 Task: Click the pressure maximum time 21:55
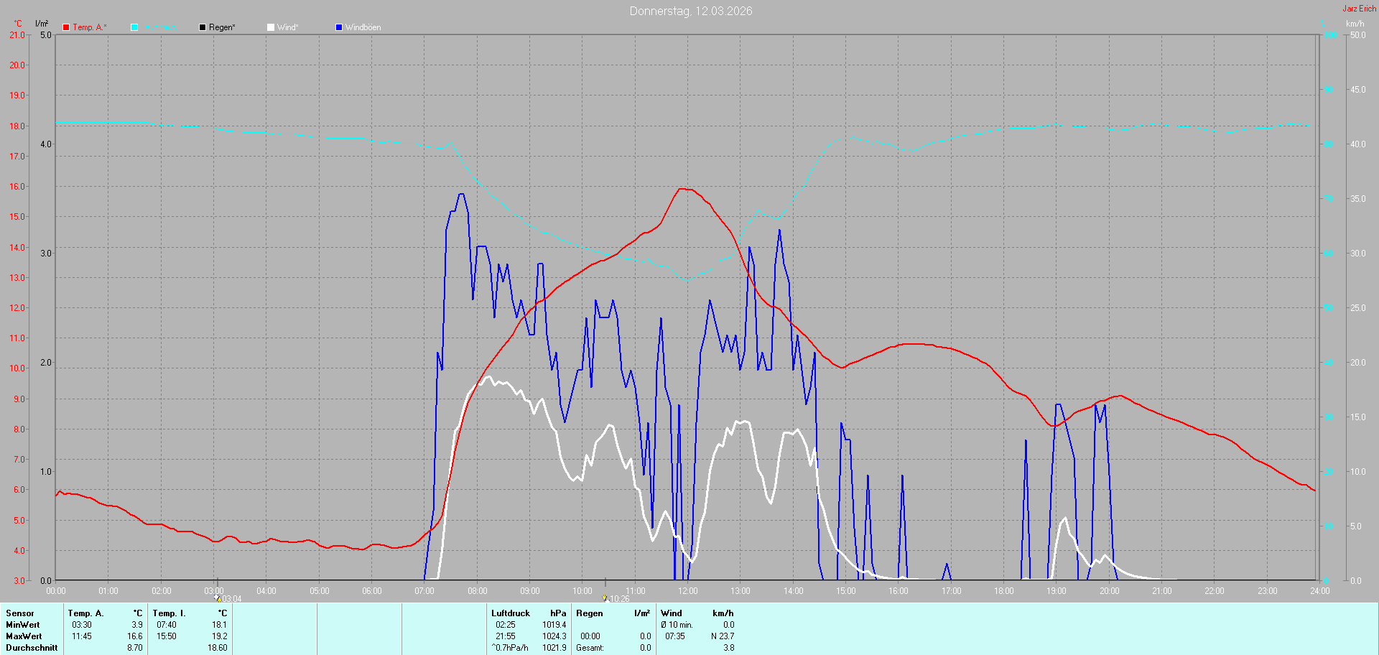(x=506, y=636)
